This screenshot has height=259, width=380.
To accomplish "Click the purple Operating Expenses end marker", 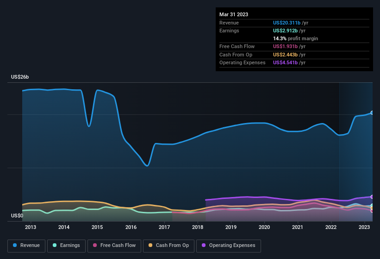I will (372, 197).
